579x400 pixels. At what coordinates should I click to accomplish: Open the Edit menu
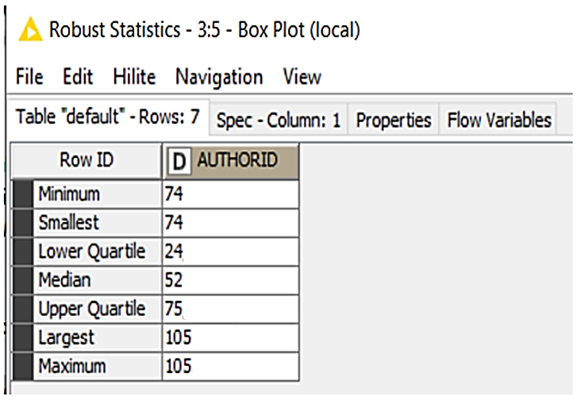point(78,76)
